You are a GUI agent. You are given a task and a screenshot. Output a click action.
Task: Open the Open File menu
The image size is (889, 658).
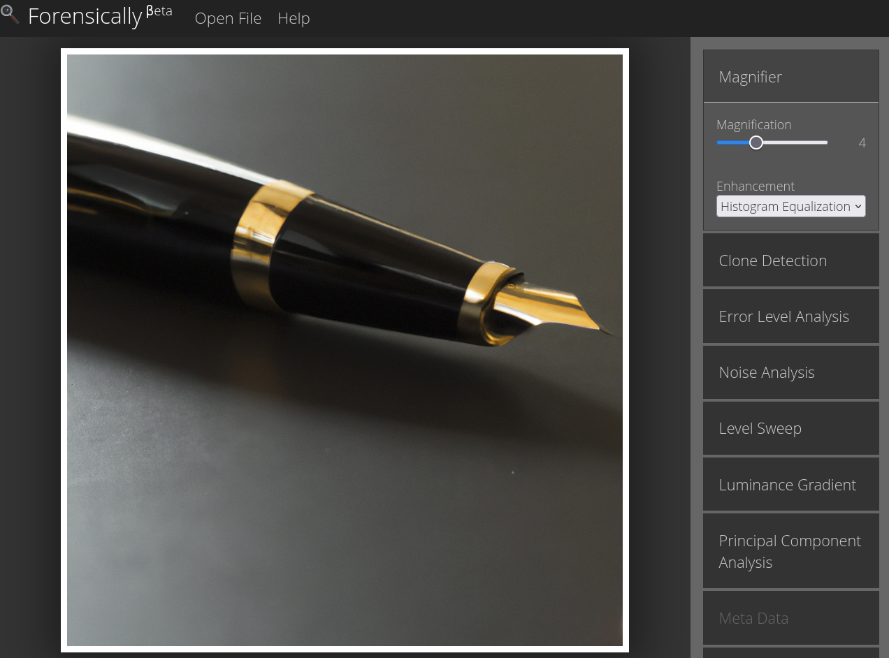[228, 18]
